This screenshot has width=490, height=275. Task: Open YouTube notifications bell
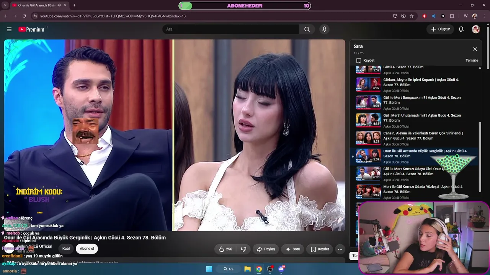pyautogui.click(x=461, y=29)
